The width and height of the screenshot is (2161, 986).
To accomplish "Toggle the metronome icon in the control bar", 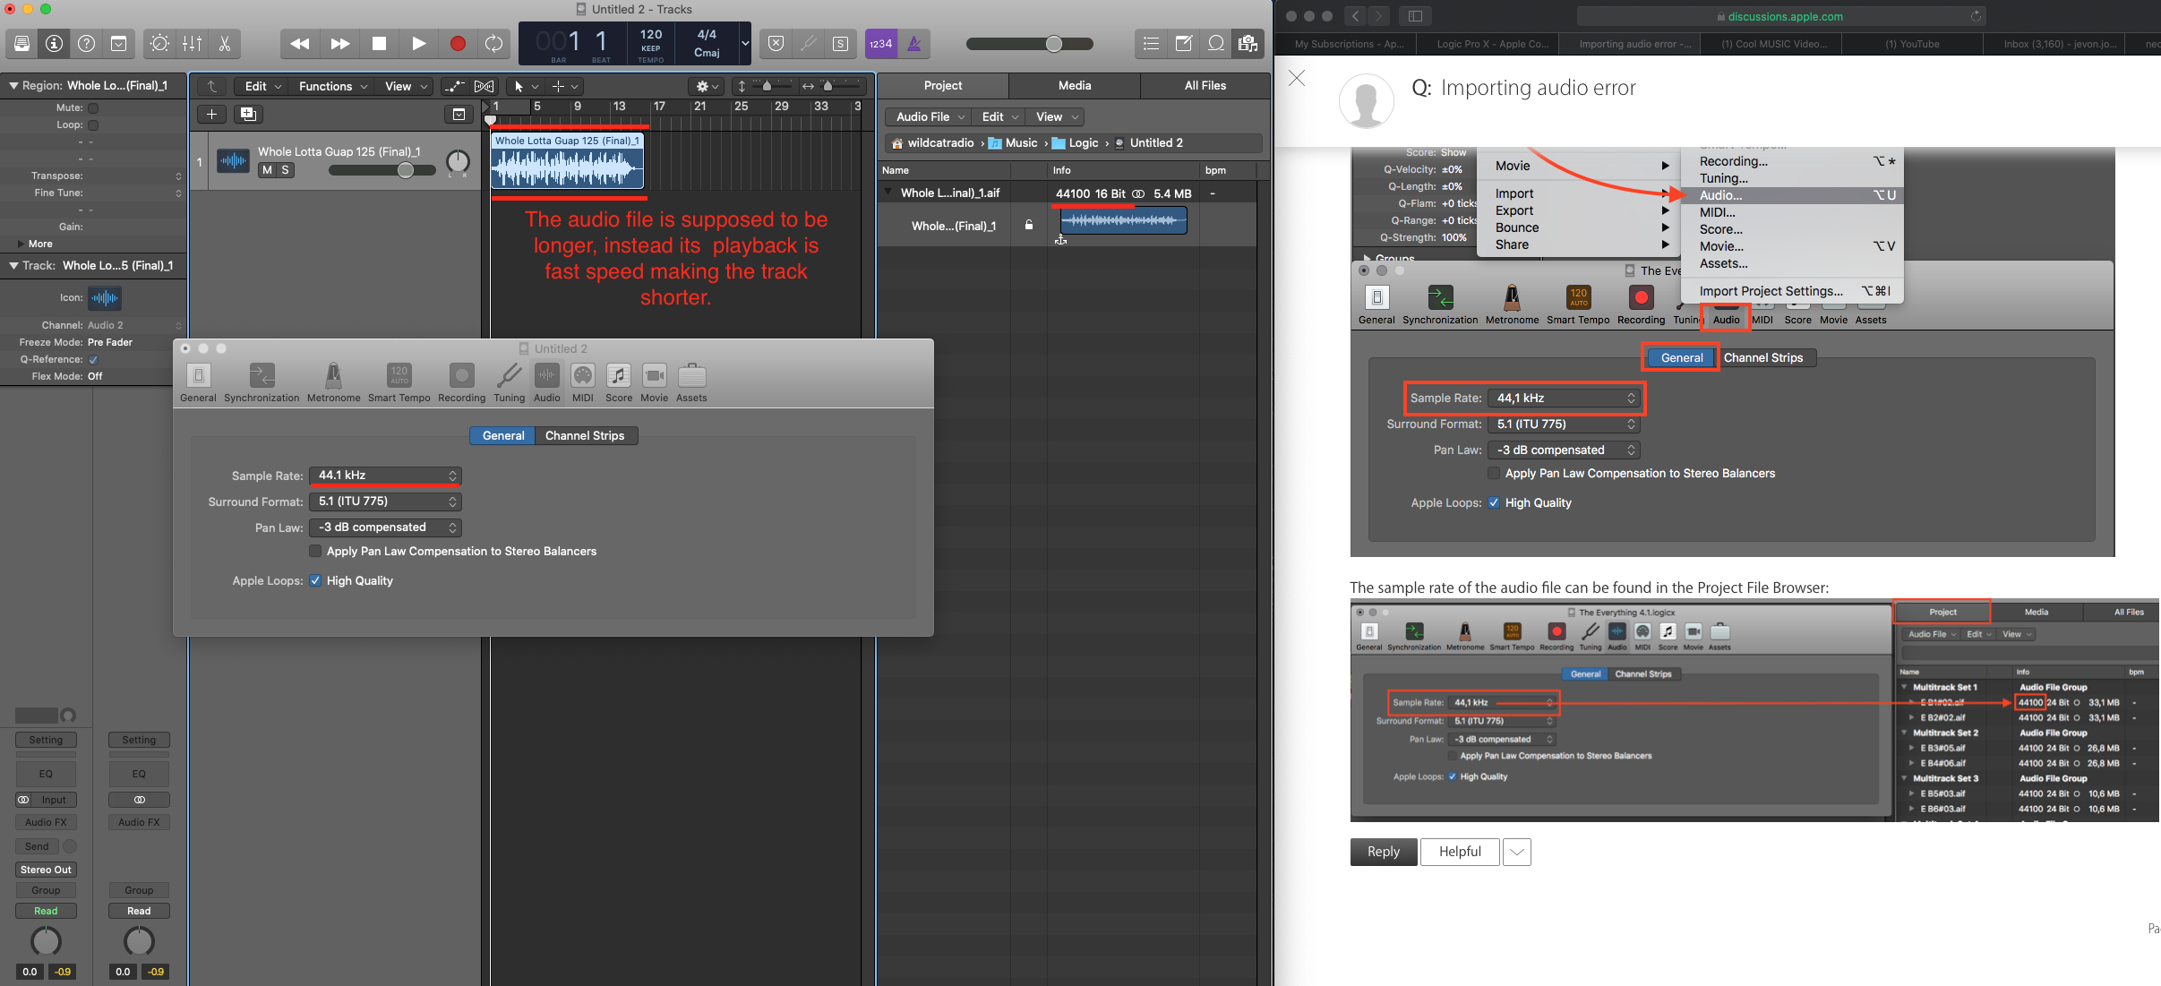I will [x=914, y=43].
